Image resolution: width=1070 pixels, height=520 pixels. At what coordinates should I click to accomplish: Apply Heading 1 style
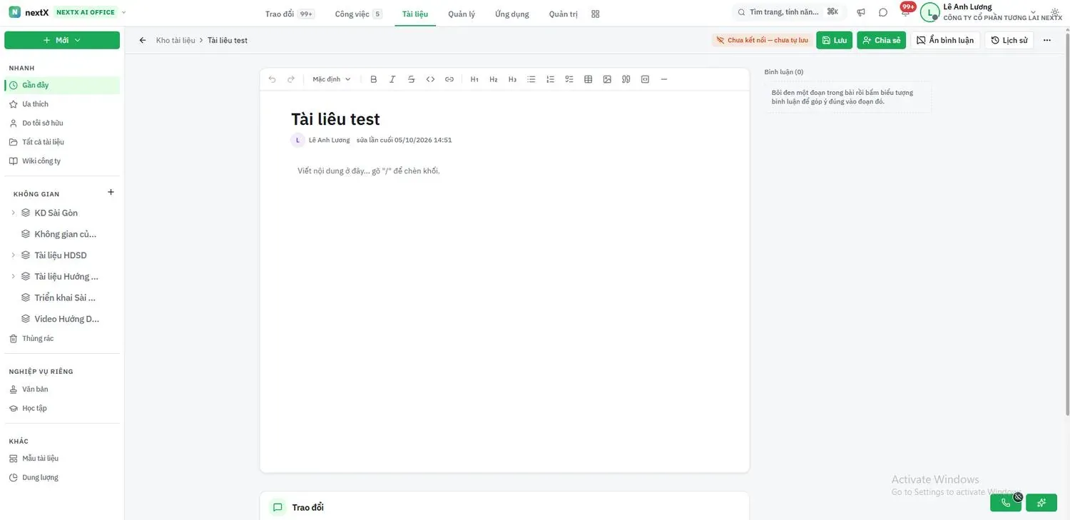tap(474, 79)
